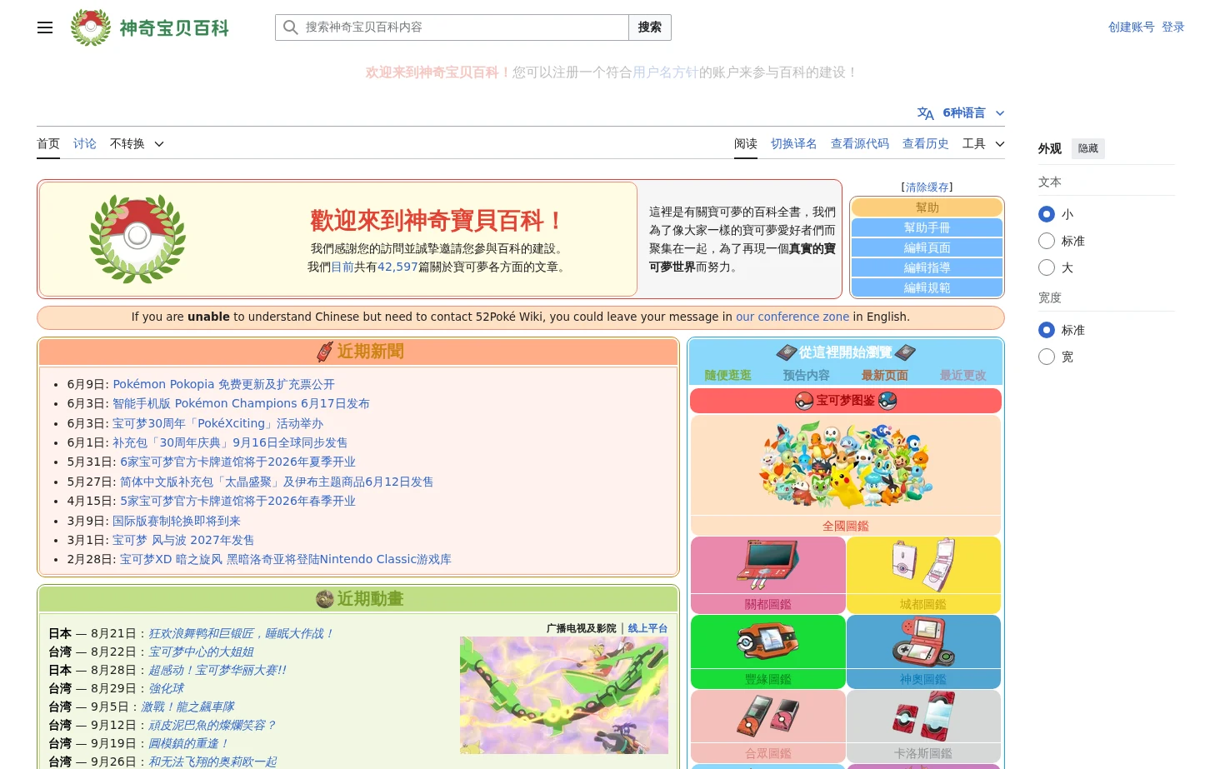Switch to the 首页 tab
This screenshot has height=769, width=1225.
point(48,144)
